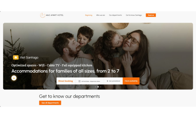This screenshot has width=196, height=118.
Task: Open Get to know Santiago link
Action: coord(134,15)
